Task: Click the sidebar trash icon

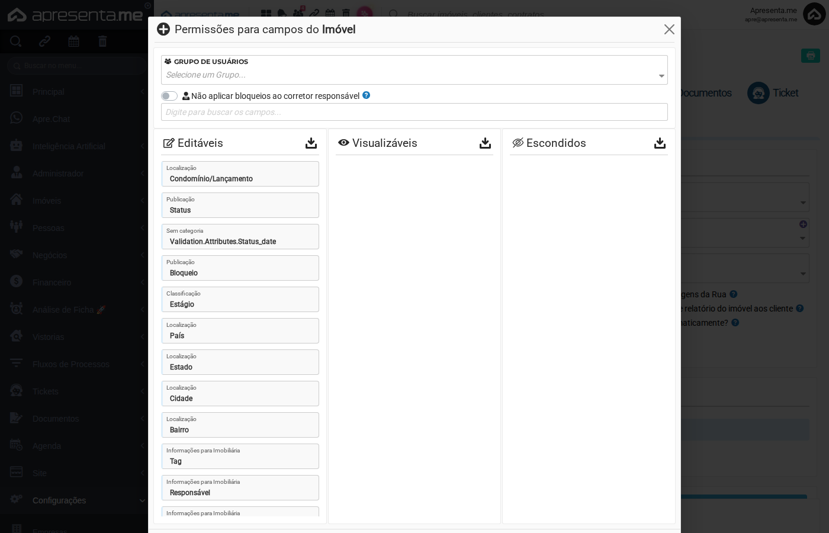Action: click(x=102, y=41)
